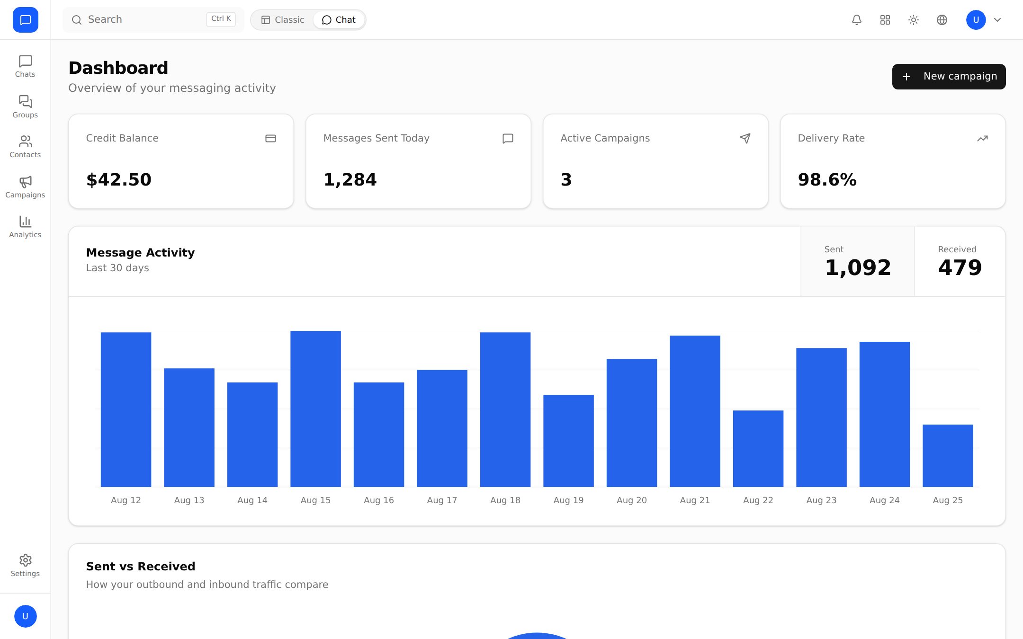Click the 98.6% delivery rate value
The width and height of the screenshot is (1023, 639).
pos(827,180)
